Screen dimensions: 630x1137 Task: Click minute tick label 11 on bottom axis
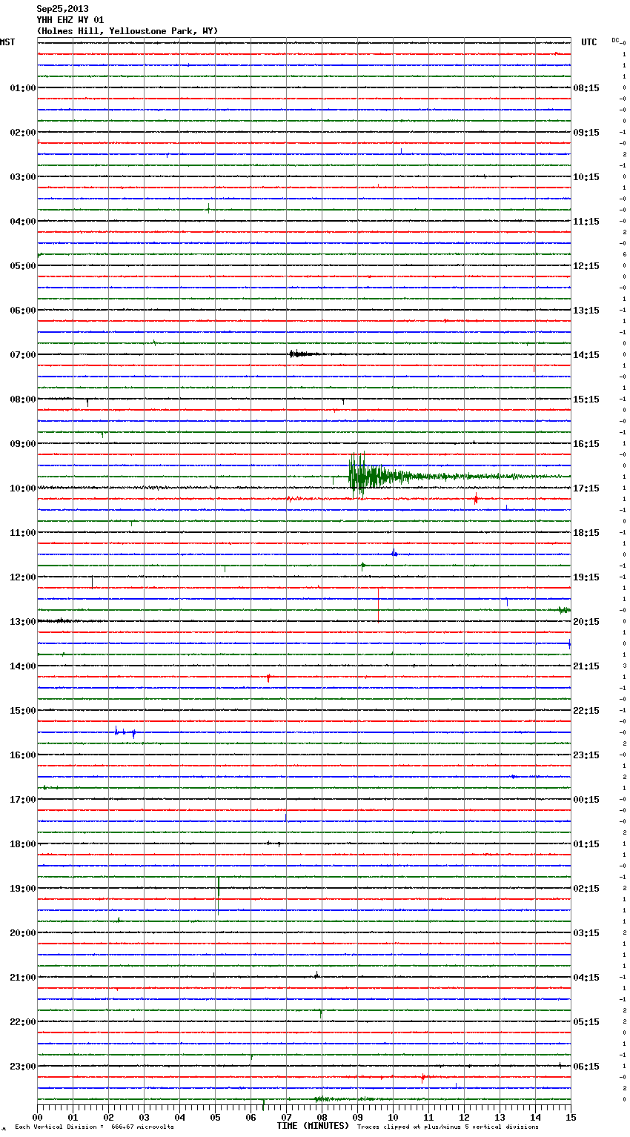tap(428, 1116)
